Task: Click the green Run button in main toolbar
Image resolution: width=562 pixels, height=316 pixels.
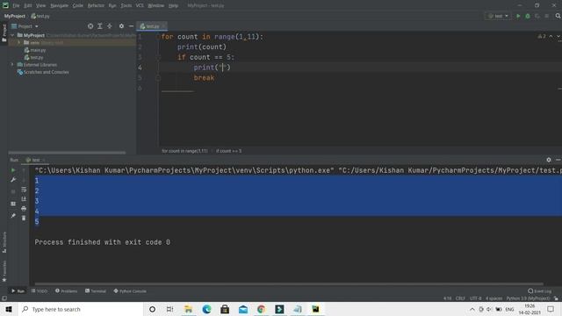Action: click(518, 16)
